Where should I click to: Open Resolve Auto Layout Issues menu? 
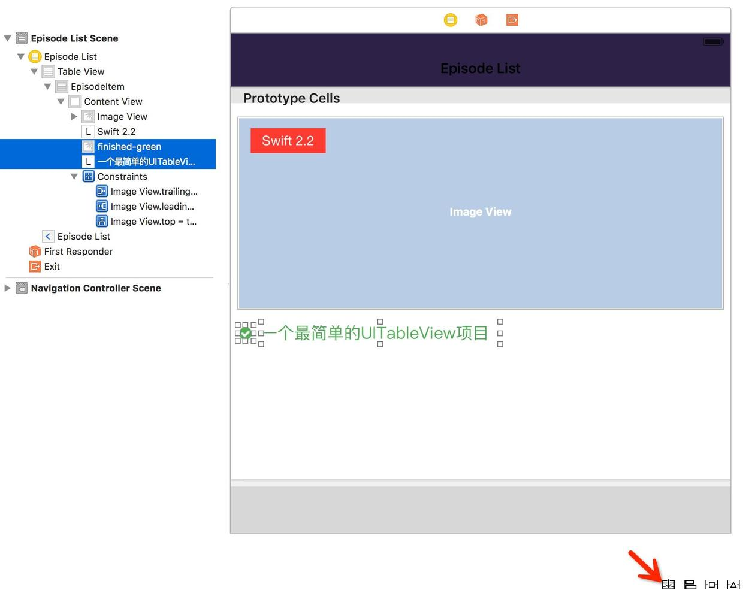tap(733, 585)
